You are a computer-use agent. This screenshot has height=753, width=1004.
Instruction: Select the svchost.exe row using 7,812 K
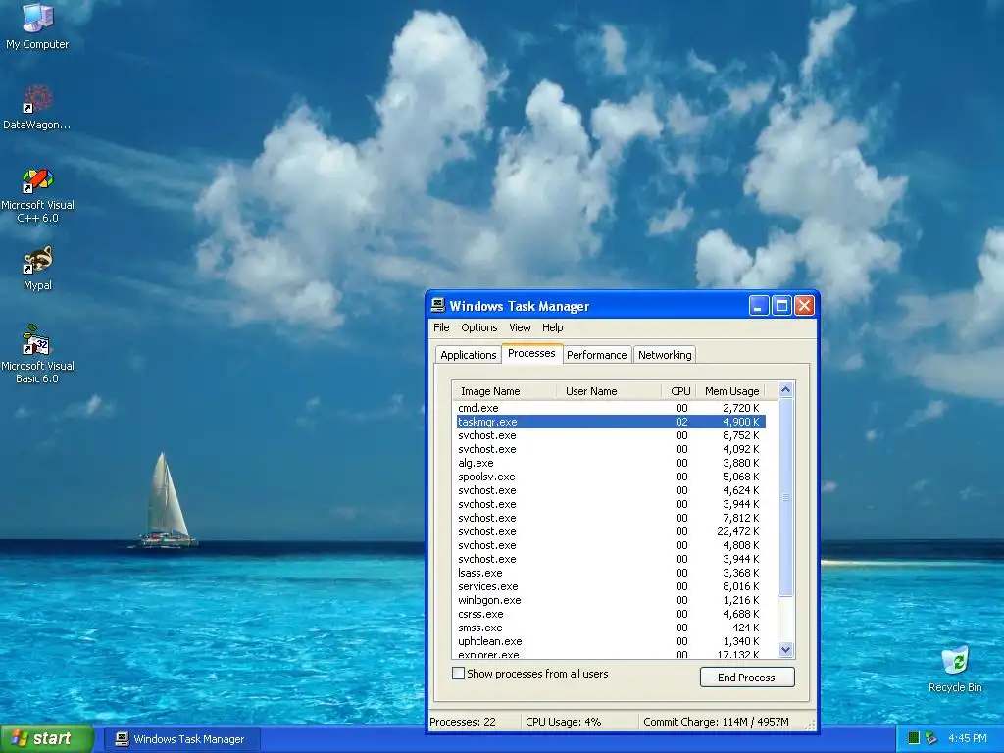[x=611, y=518]
